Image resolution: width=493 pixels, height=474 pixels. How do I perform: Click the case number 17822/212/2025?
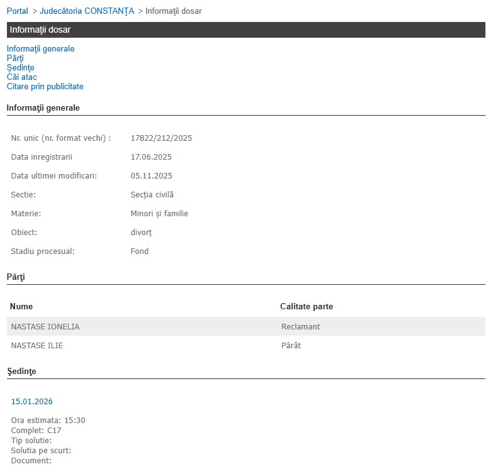pos(161,138)
